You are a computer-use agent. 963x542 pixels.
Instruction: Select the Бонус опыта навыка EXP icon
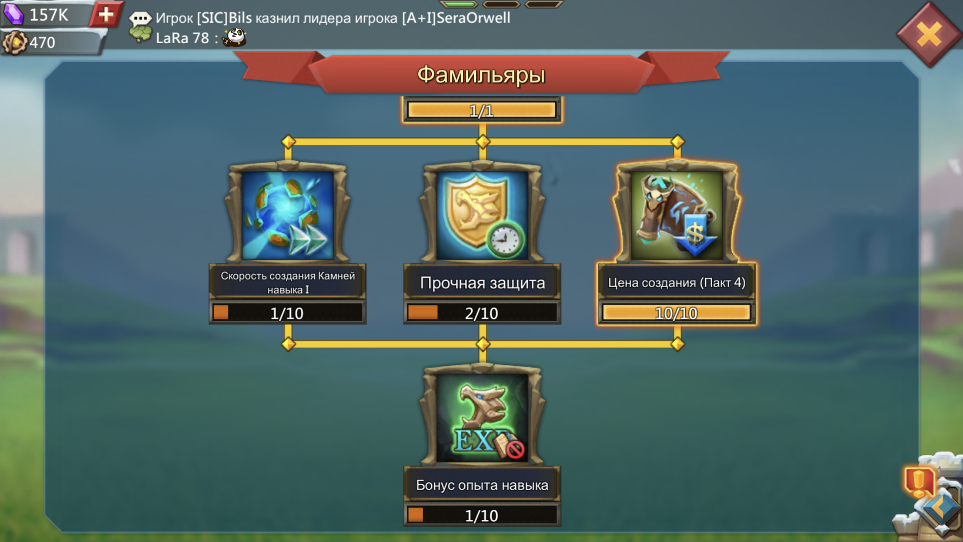point(482,417)
